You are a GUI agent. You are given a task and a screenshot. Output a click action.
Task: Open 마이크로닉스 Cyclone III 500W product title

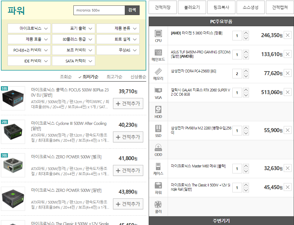(69, 126)
